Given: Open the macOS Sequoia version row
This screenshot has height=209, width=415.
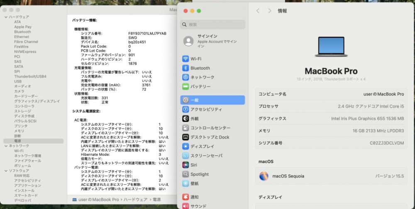Looking at the screenshot, I should [331, 176].
